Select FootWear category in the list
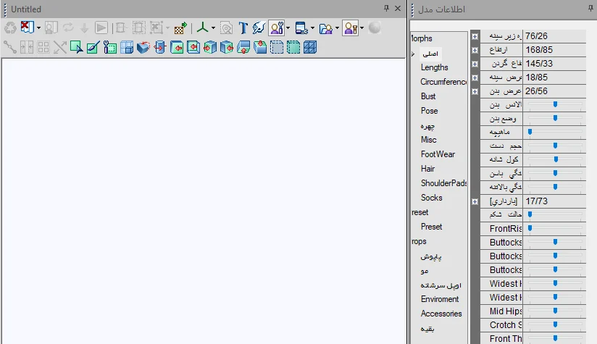Screen dimensions: 597x344 pos(438,154)
